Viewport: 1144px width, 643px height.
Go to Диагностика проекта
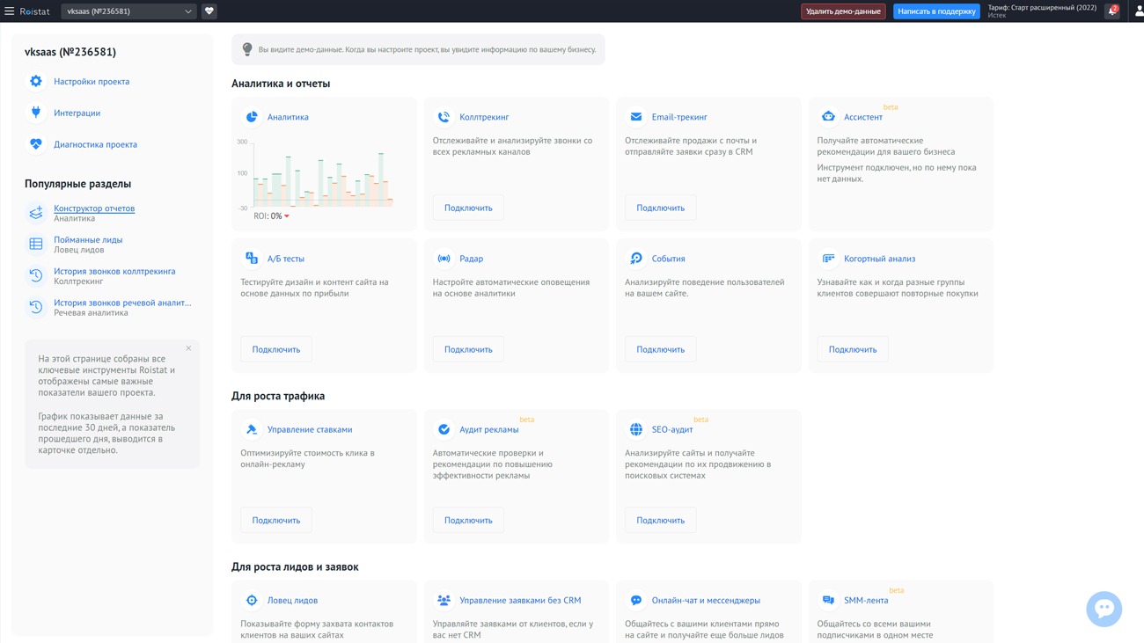[95, 144]
